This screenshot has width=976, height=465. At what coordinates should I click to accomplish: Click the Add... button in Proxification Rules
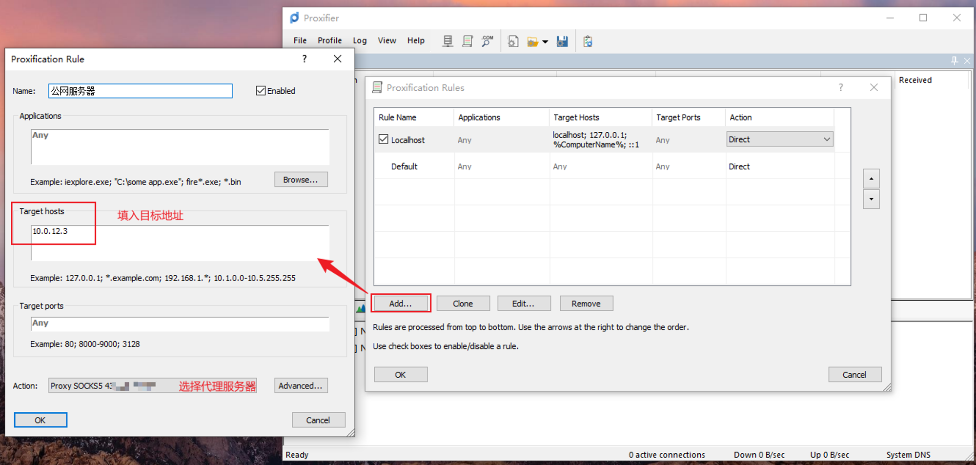(401, 303)
